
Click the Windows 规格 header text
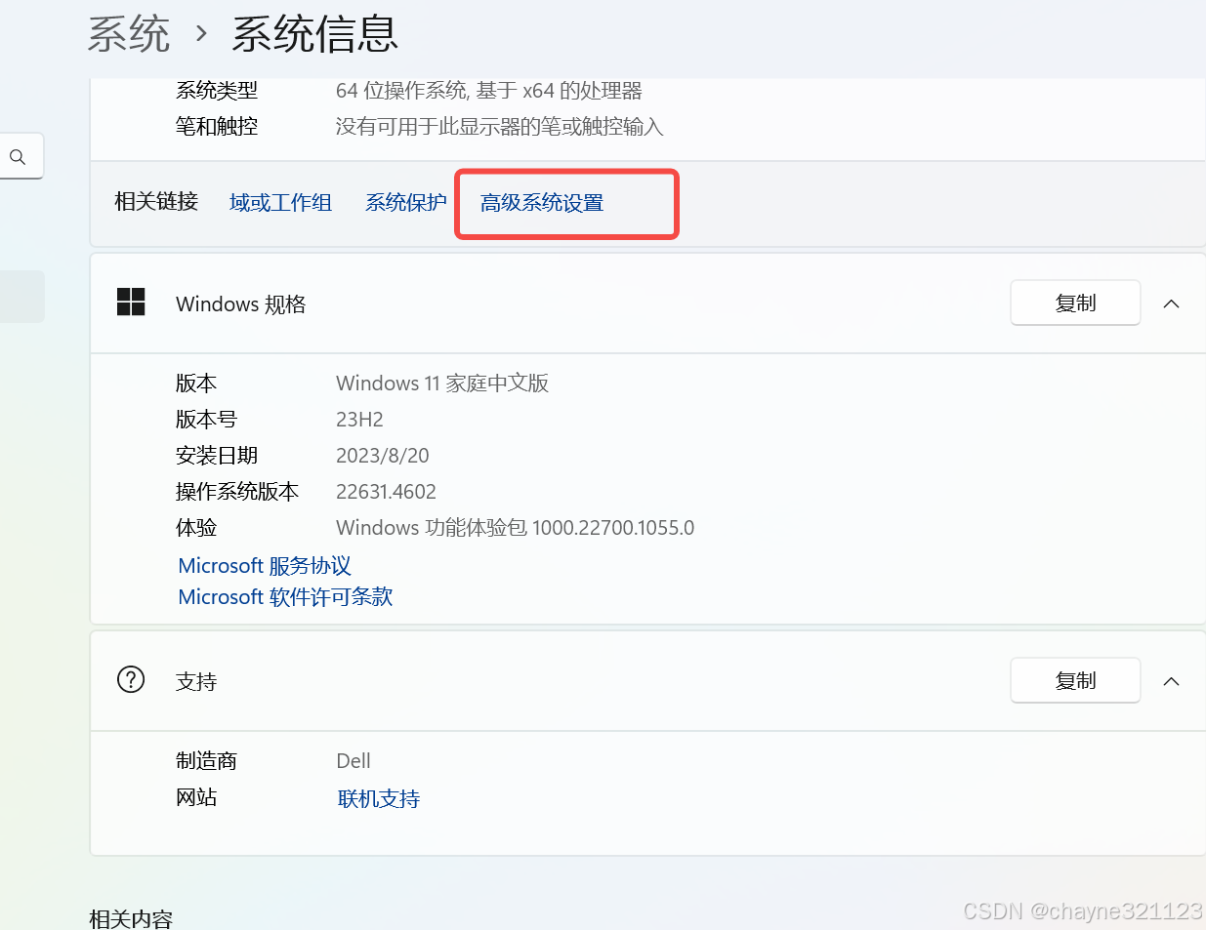click(x=241, y=304)
